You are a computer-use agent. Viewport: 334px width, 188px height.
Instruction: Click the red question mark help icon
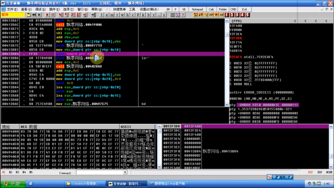[x=183, y=15]
